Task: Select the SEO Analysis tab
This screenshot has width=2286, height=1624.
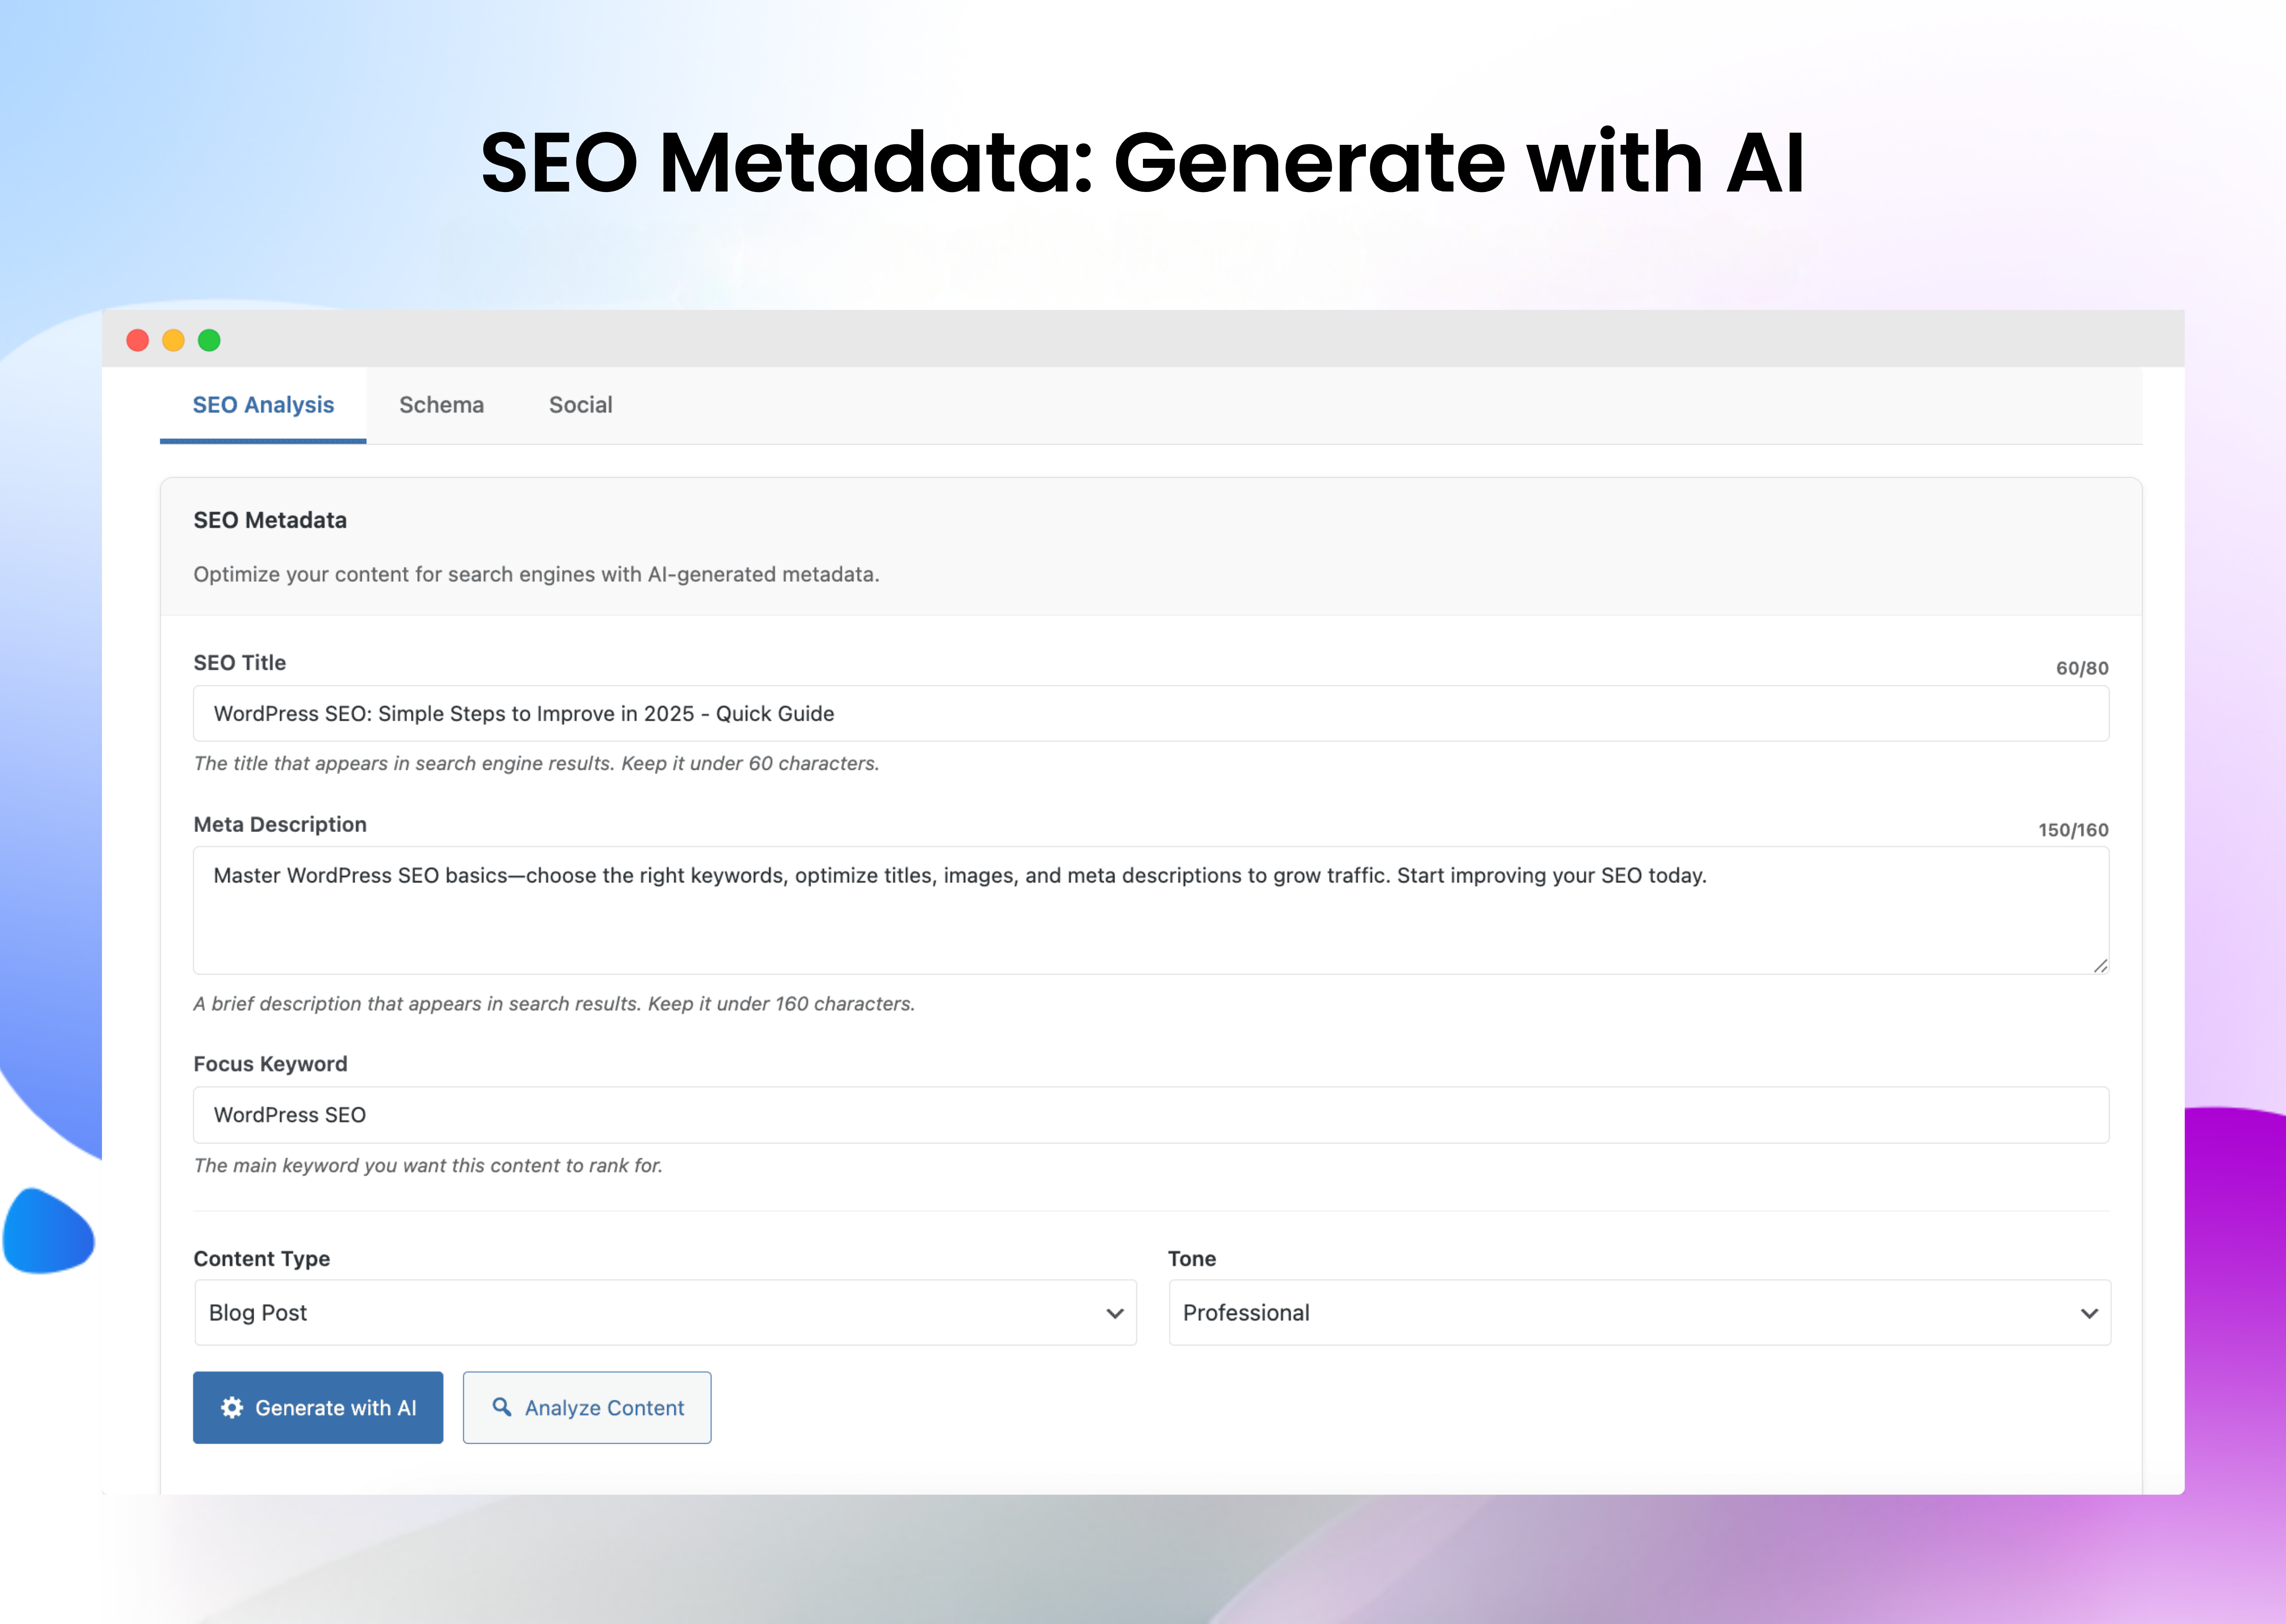Action: pyautogui.click(x=263, y=405)
